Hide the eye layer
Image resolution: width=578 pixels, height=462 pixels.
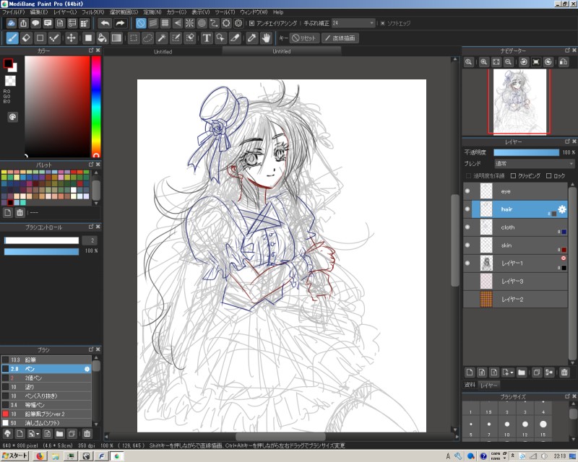(x=467, y=191)
